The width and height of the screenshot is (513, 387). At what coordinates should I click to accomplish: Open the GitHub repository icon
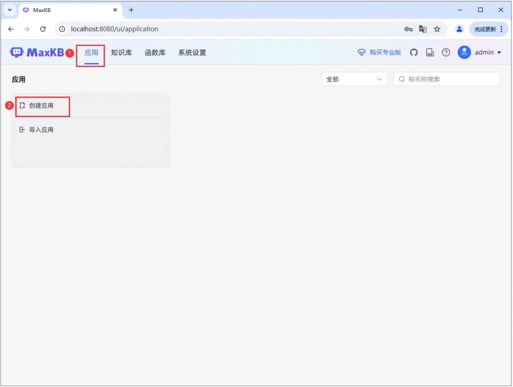414,53
